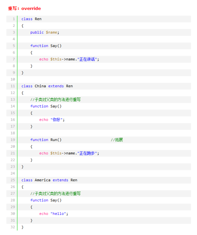Click 'class China extends Ren' line

tap(47, 86)
